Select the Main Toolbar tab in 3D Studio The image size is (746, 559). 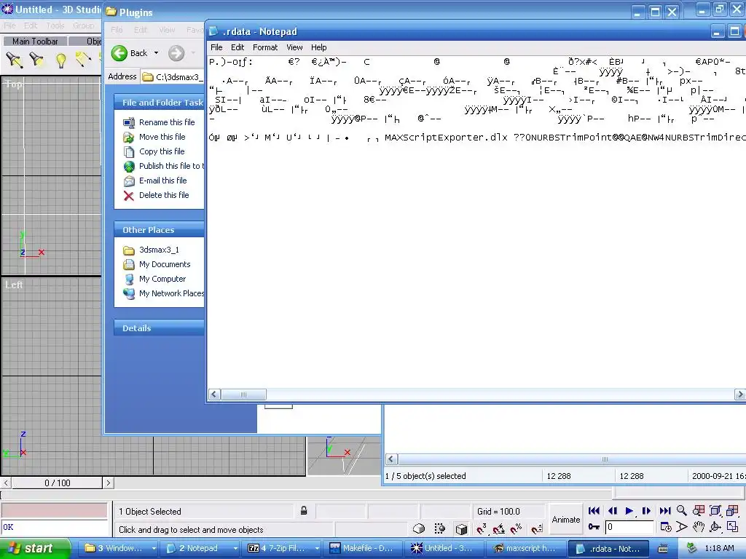pos(35,41)
